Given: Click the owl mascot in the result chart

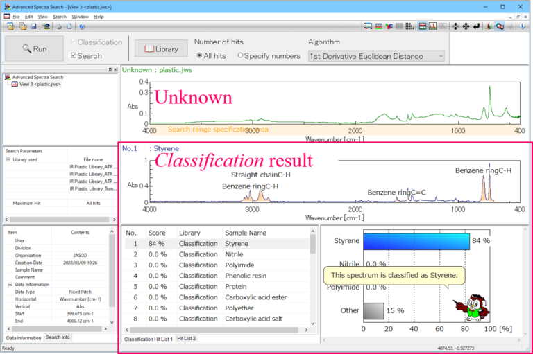Looking at the screenshot, I should coord(473,308).
